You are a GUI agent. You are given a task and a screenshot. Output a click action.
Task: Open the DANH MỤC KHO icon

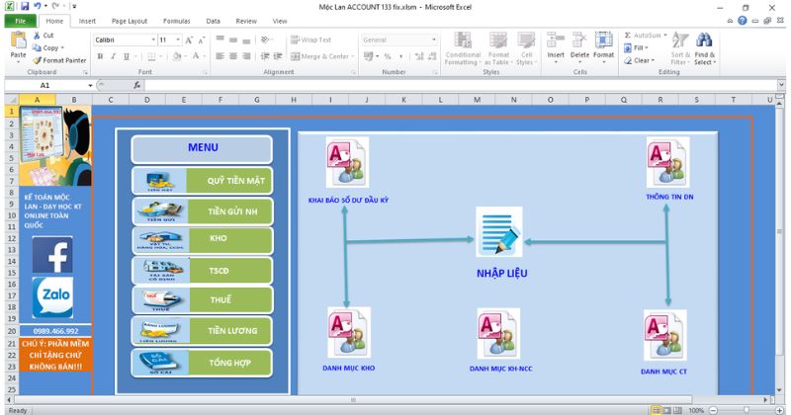[x=349, y=333]
